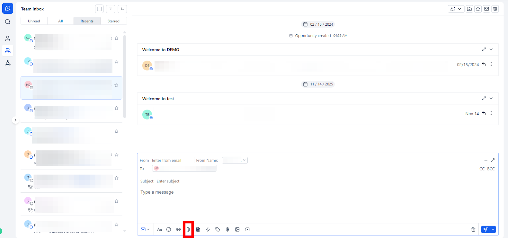508x238 pixels.
Task: Star the selected HD conversation
Action: click(x=116, y=85)
